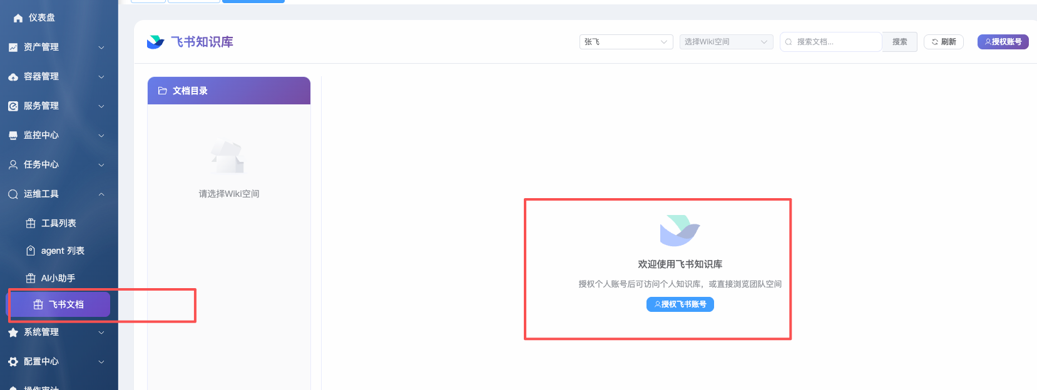The width and height of the screenshot is (1037, 390).
Task: Click the 授权个人账号 description text
Action: (x=680, y=284)
